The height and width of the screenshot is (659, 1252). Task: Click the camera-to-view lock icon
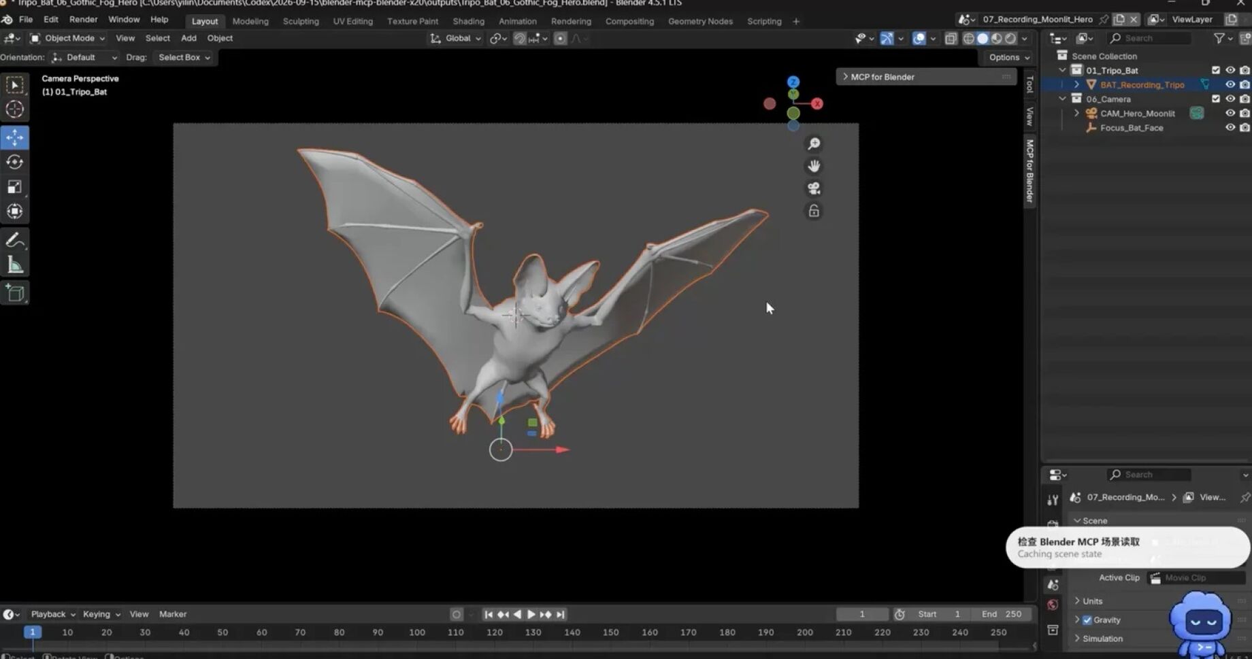814,211
